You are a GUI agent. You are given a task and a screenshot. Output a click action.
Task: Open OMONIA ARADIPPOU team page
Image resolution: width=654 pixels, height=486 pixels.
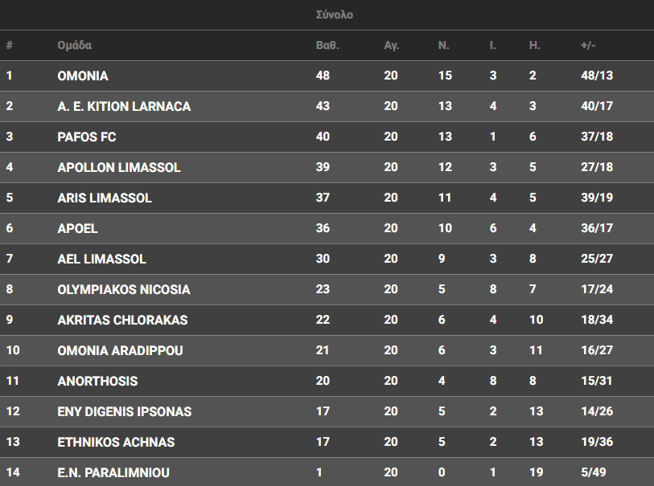point(121,350)
